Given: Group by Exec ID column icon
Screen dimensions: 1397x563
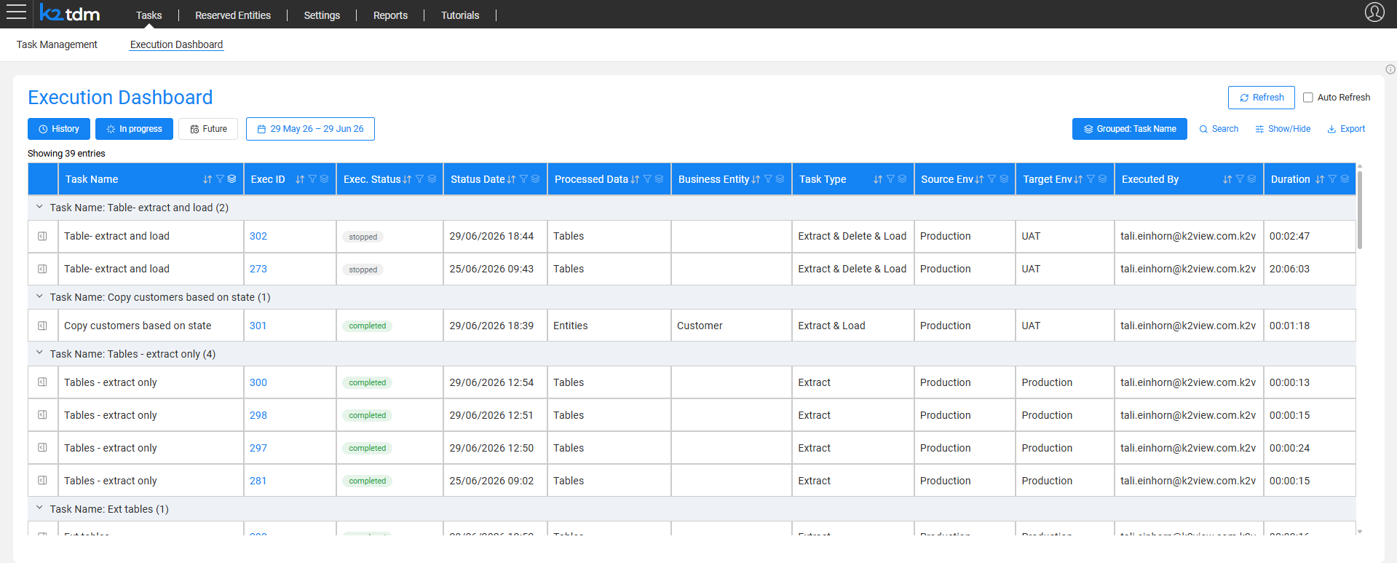Looking at the screenshot, I should point(324,179).
